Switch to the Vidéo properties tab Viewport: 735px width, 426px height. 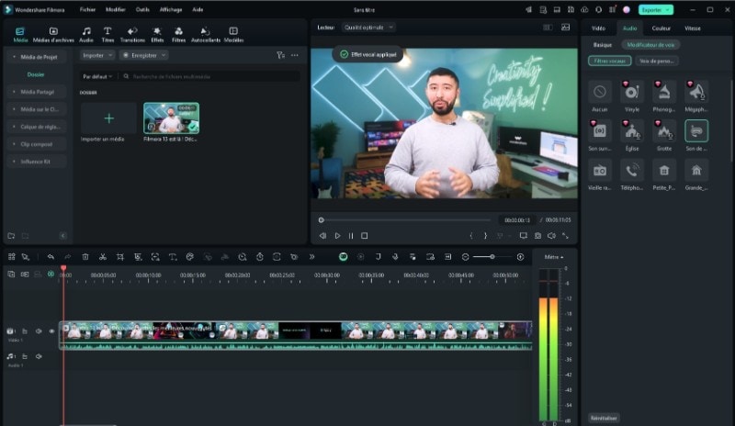point(598,28)
